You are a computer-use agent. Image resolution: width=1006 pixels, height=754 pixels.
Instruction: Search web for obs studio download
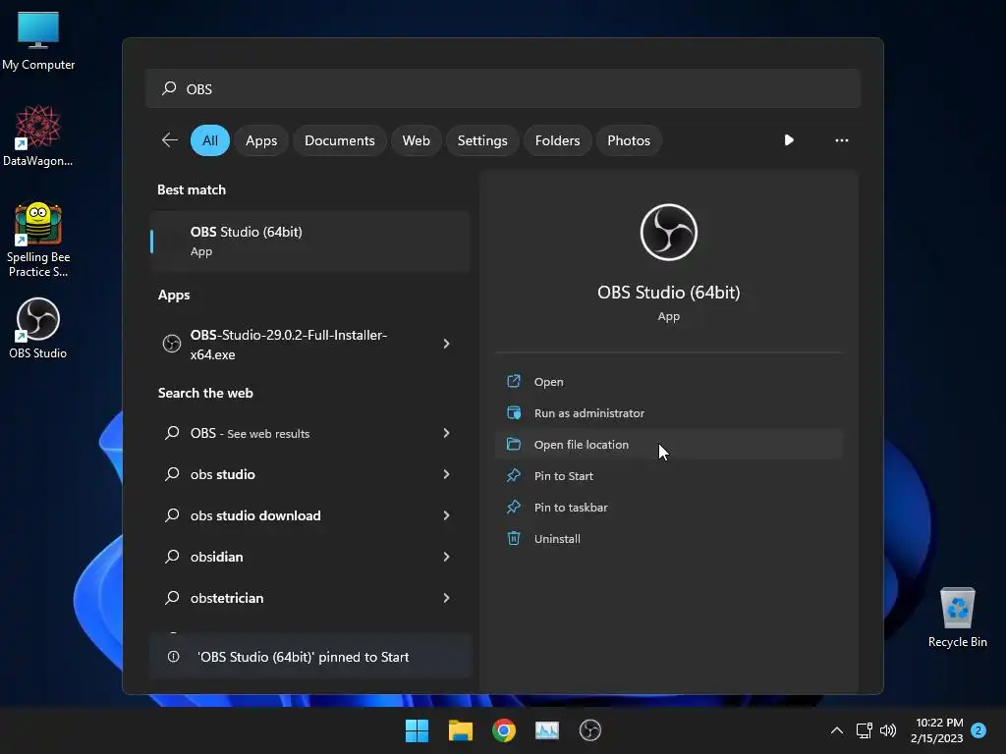[310, 514]
